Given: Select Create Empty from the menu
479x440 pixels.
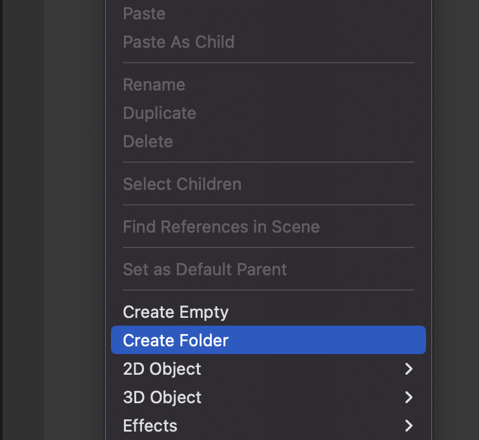Looking at the screenshot, I should click(176, 312).
